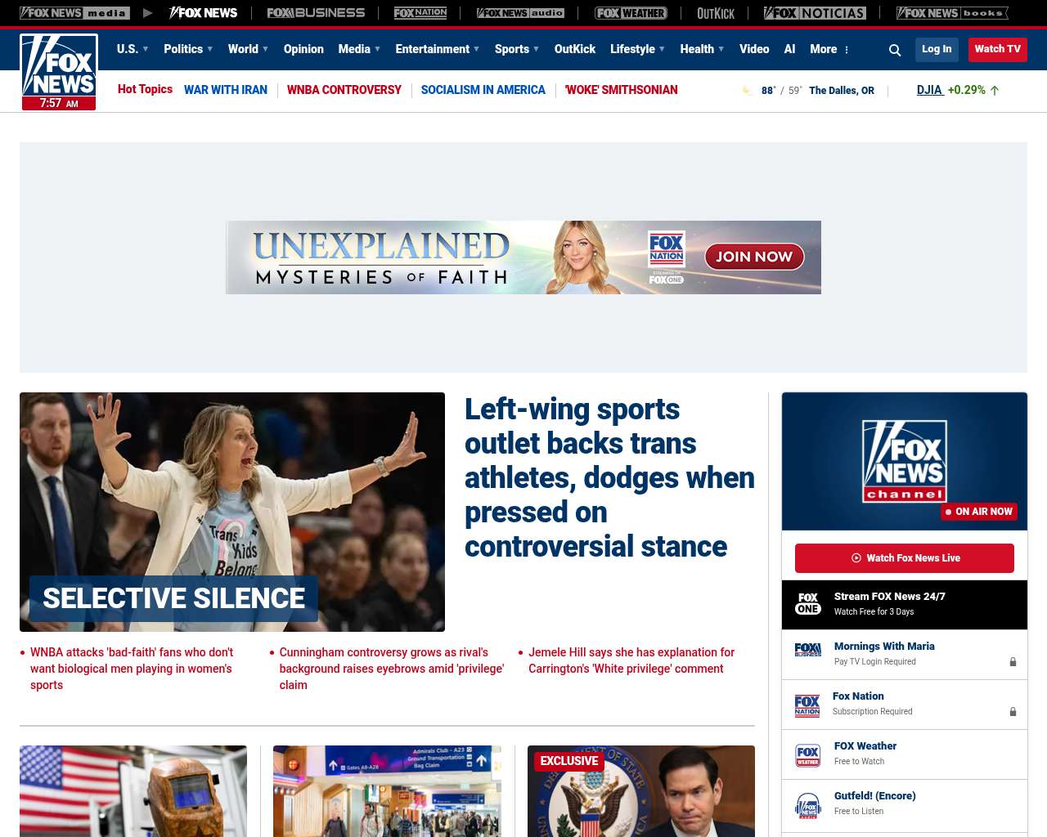
Task: Open Cunningham controversy grows story
Action: pos(392,669)
